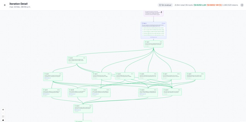The width and height of the screenshot is (246, 122).
Task: Expand the tools row in task-5 node
Action: (118, 78)
